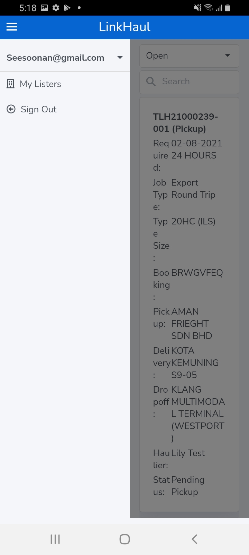
Task: Tap the hamburger menu icon
Action: [12, 27]
